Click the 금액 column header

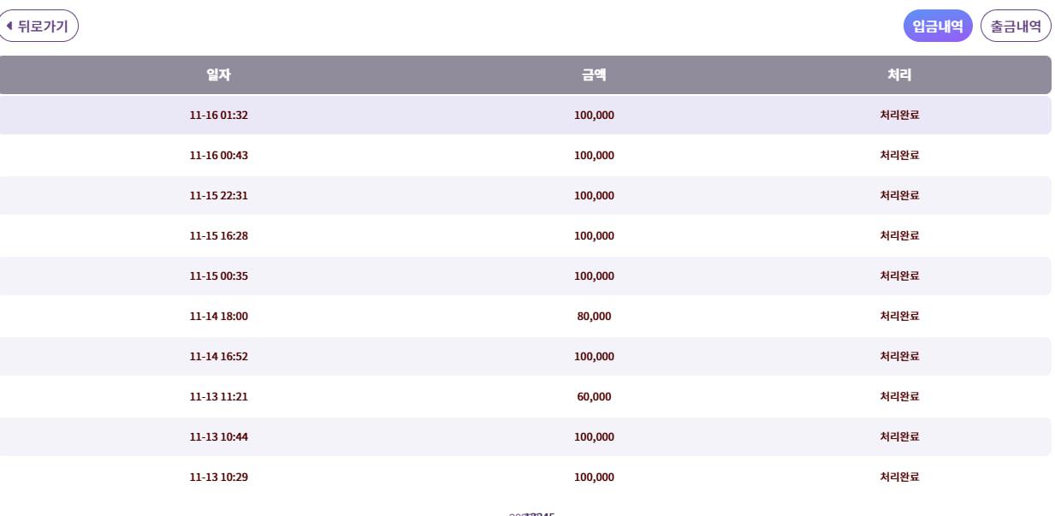tap(594, 75)
